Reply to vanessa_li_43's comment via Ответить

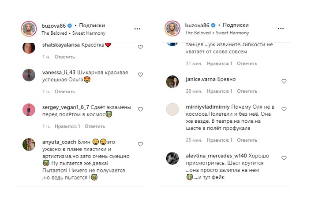click(65, 92)
